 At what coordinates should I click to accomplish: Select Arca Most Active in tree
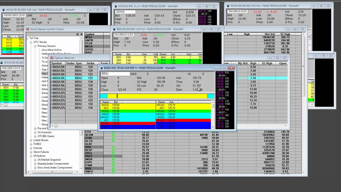[51, 50]
